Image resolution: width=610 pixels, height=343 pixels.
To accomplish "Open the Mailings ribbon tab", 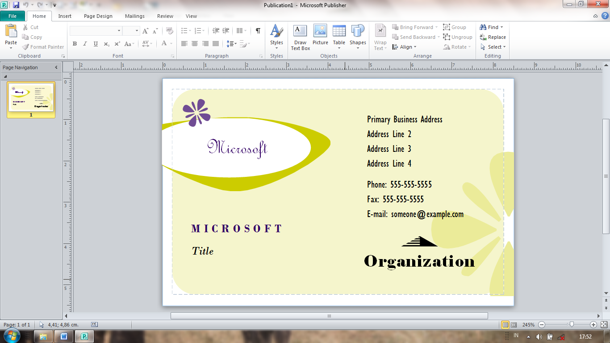I will [134, 16].
